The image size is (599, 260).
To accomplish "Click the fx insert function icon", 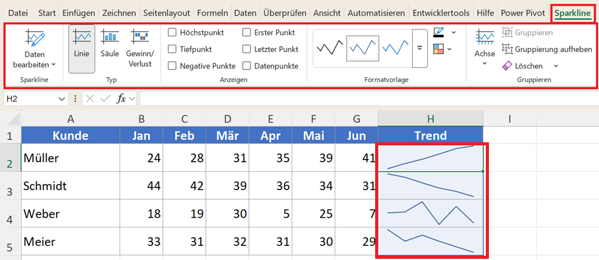I will [x=121, y=99].
